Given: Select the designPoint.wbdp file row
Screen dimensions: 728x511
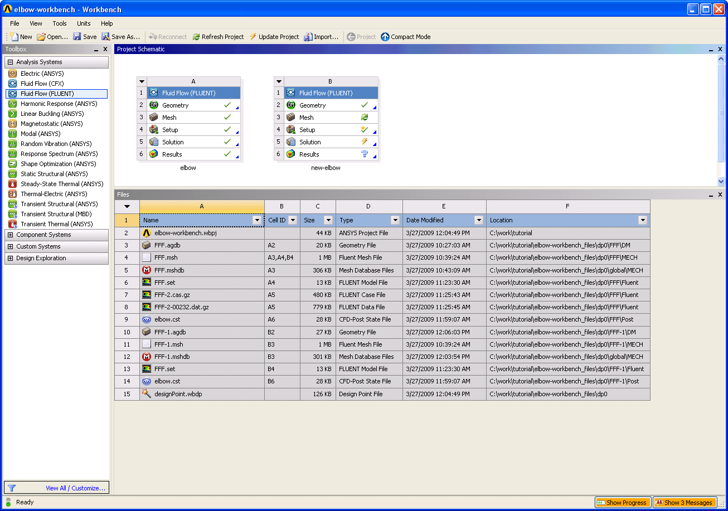Looking at the screenshot, I should (382, 394).
